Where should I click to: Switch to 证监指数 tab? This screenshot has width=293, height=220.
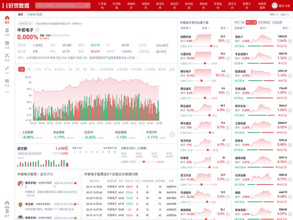click(277, 22)
